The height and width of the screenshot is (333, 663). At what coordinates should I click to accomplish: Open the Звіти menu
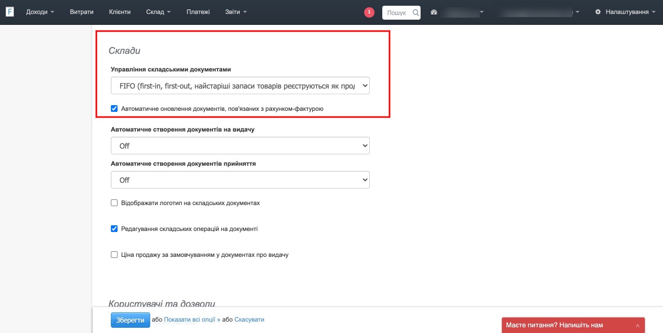236,12
